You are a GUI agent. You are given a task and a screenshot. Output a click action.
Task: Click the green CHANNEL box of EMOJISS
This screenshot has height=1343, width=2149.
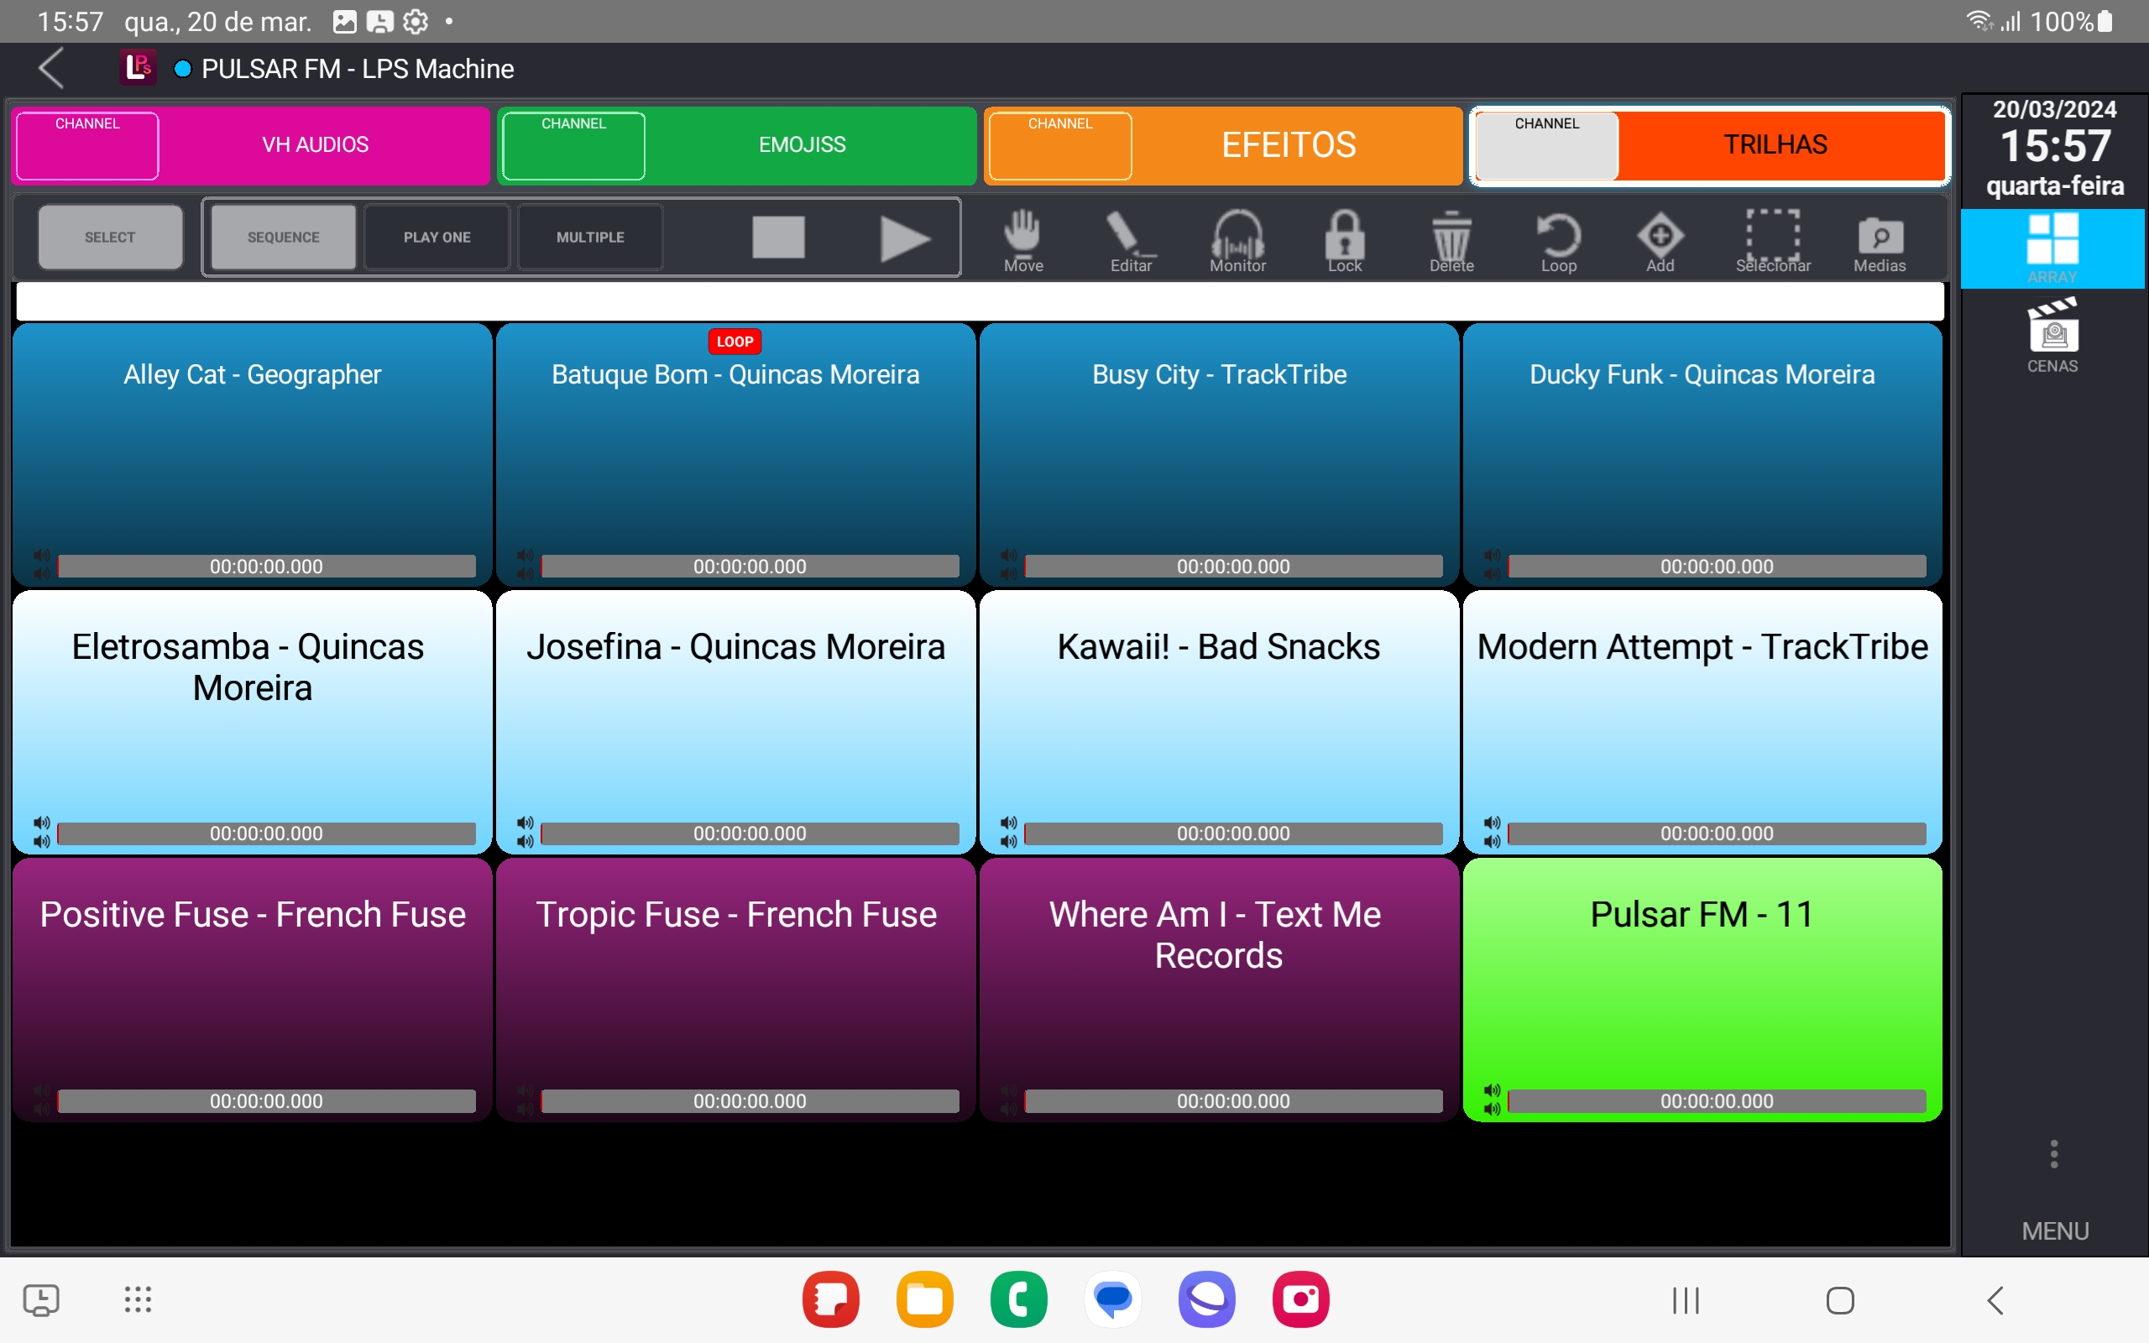coord(573,146)
